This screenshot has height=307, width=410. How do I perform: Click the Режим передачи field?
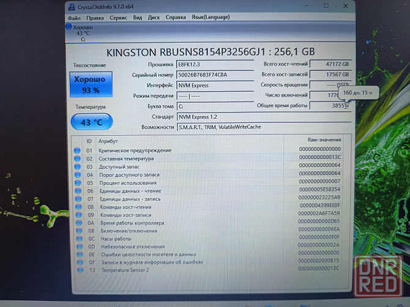coord(215,96)
